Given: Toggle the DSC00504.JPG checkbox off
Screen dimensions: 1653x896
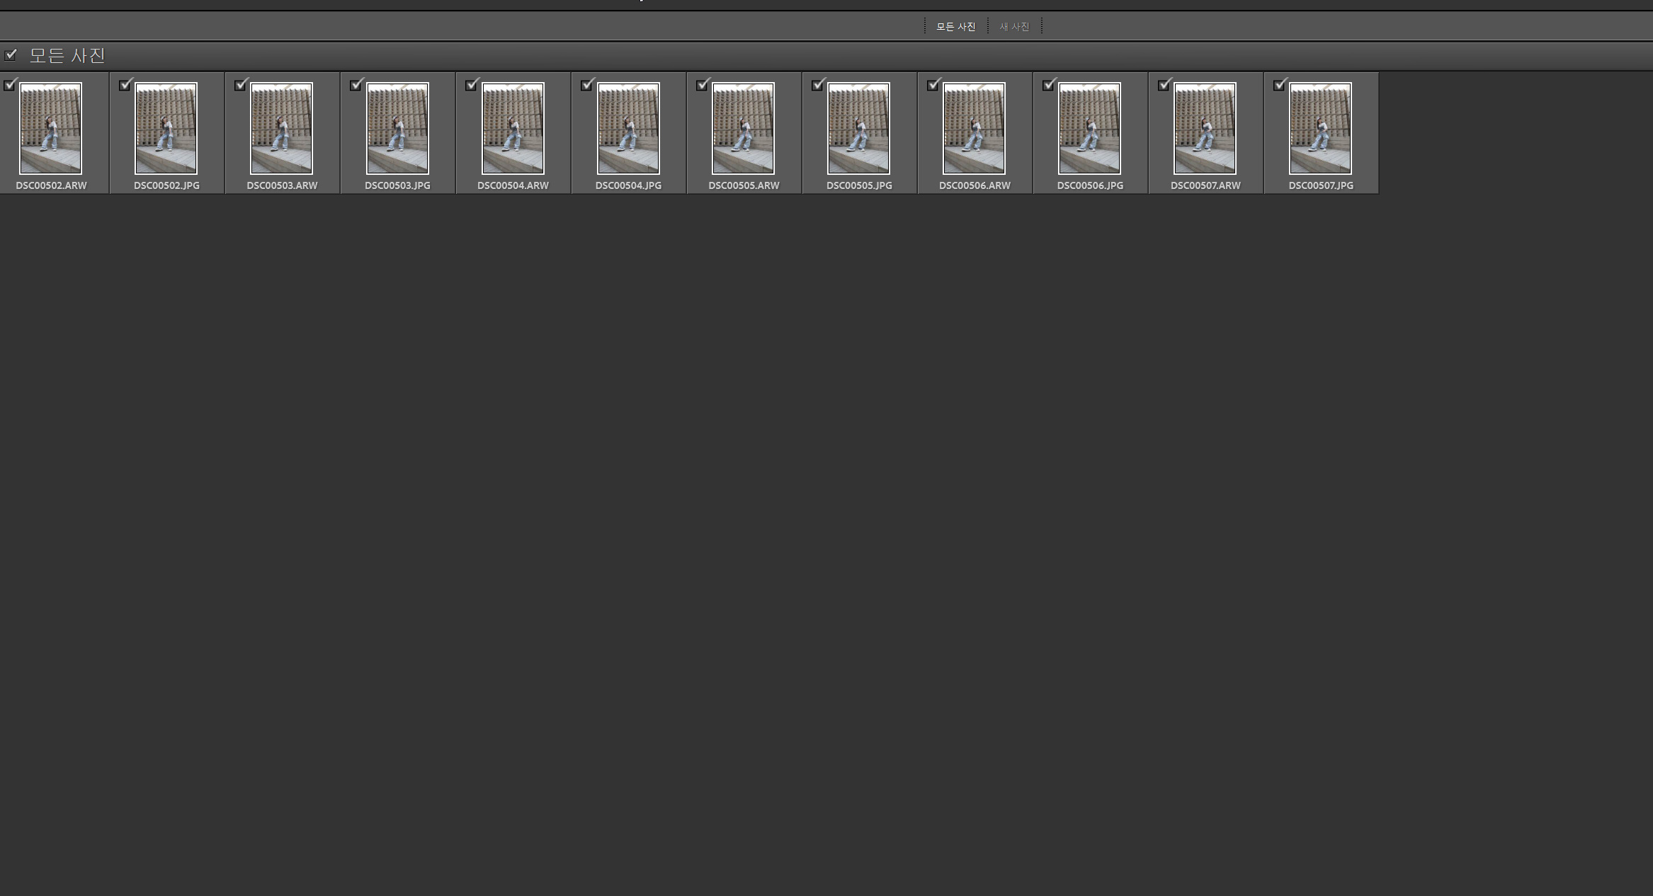Looking at the screenshot, I should pos(586,86).
